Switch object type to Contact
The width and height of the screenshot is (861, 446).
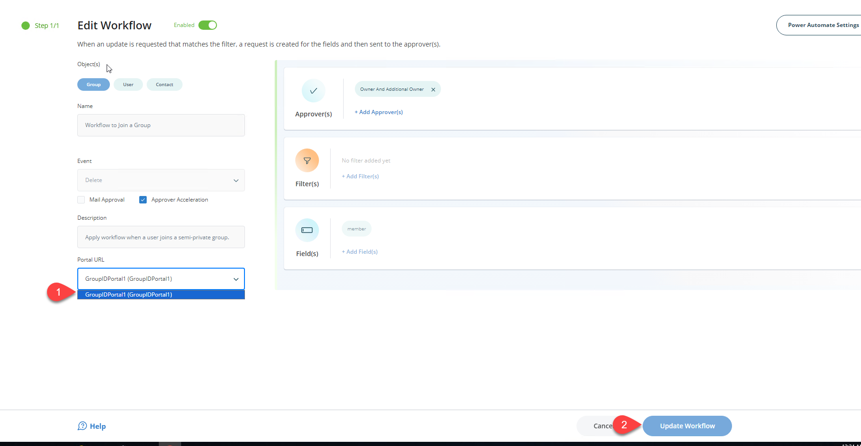click(164, 84)
